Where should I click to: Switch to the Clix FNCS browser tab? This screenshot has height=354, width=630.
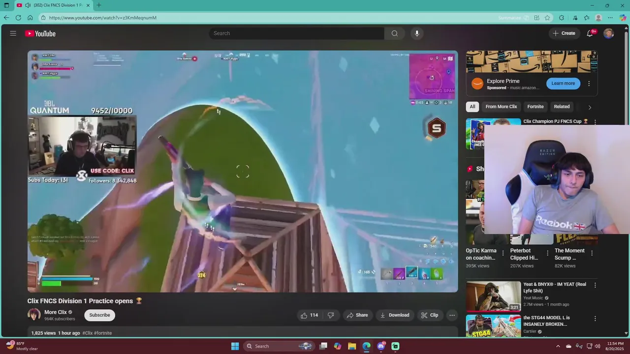tap(53, 5)
